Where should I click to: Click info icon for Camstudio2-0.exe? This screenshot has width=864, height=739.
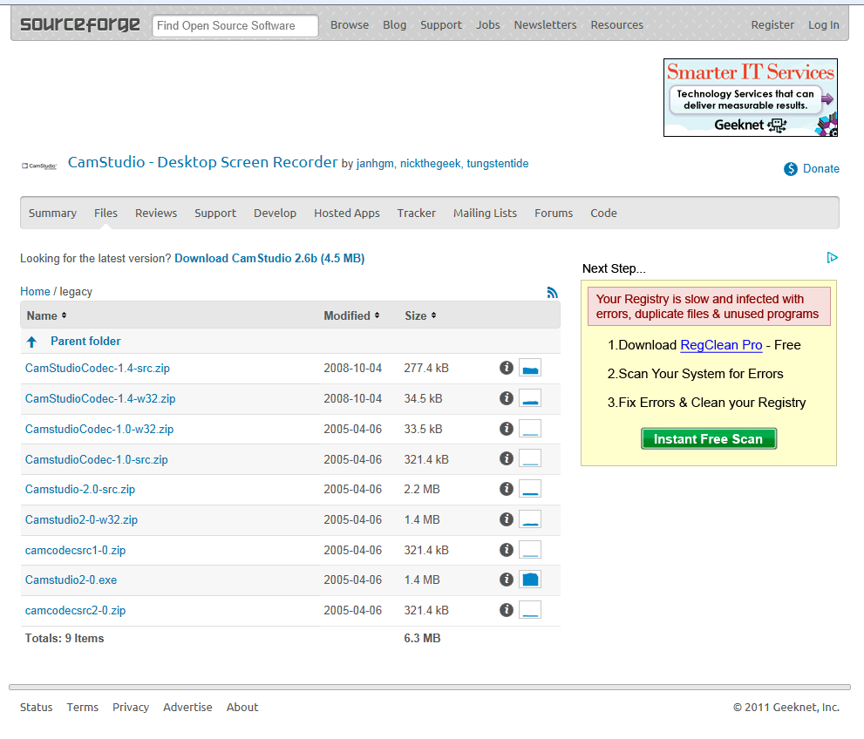pyautogui.click(x=507, y=580)
